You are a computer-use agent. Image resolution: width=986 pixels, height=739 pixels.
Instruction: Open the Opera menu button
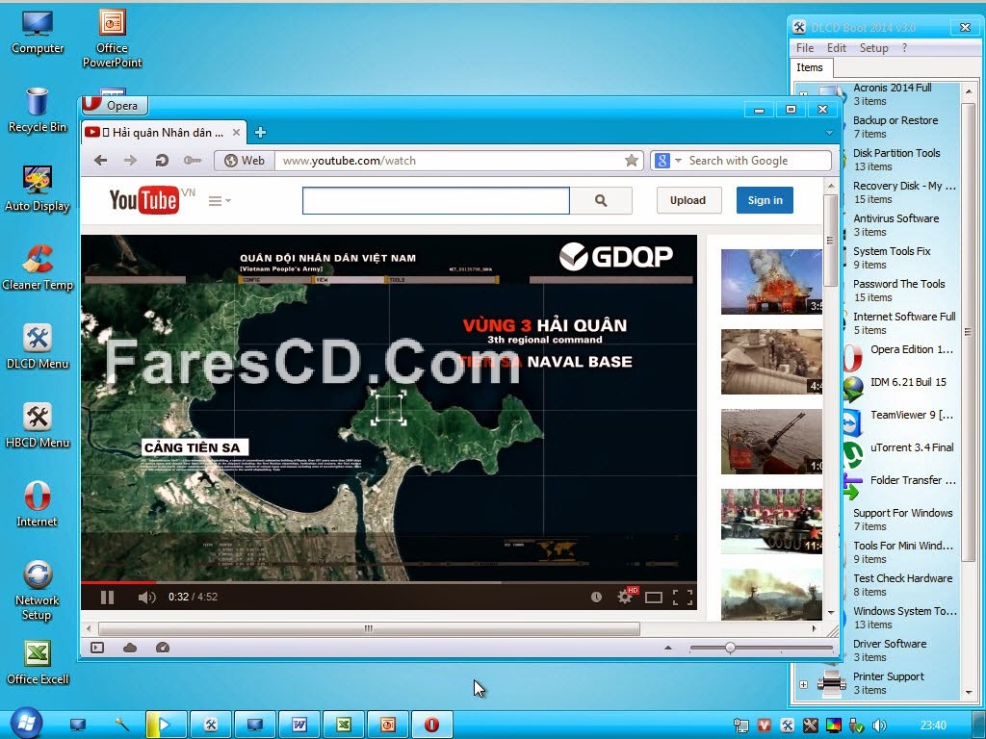114,105
